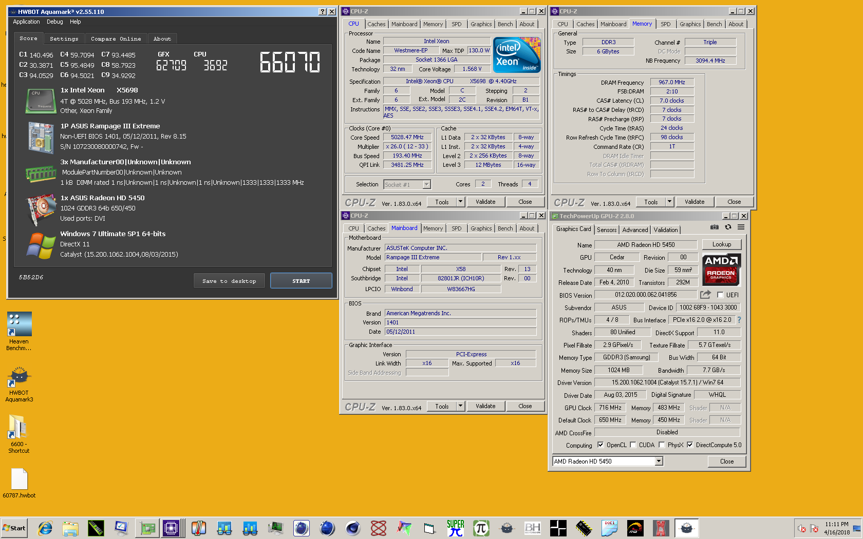Click the graphics card icon beside Radeon HD 5450
The width and height of the screenshot is (863, 539).
[41, 209]
